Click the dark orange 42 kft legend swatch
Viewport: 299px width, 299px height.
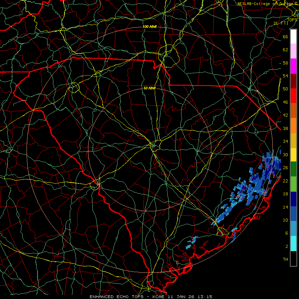tap(293, 111)
